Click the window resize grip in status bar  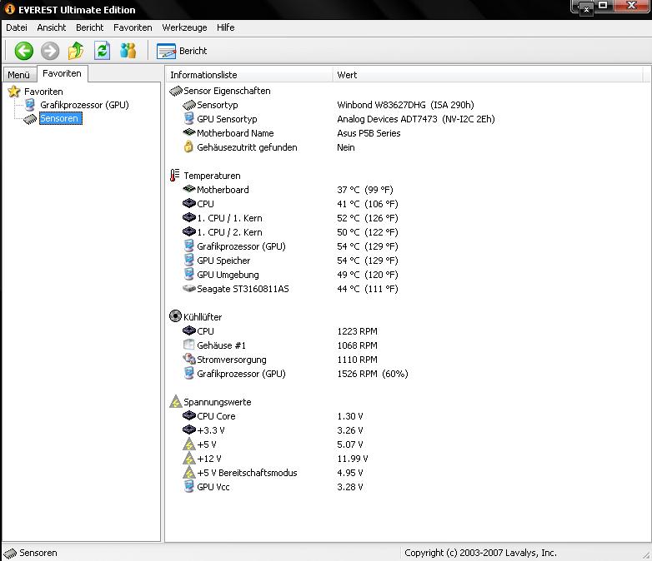point(645,555)
